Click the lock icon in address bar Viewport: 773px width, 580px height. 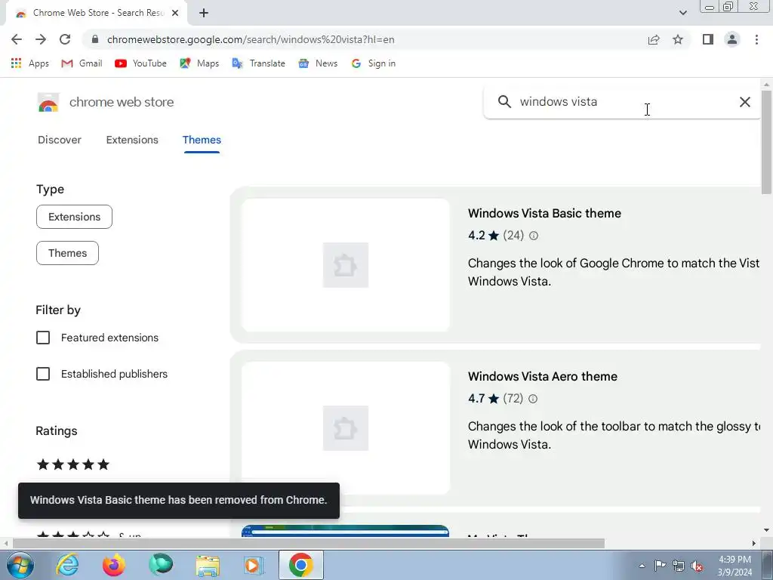click(95, 39)
